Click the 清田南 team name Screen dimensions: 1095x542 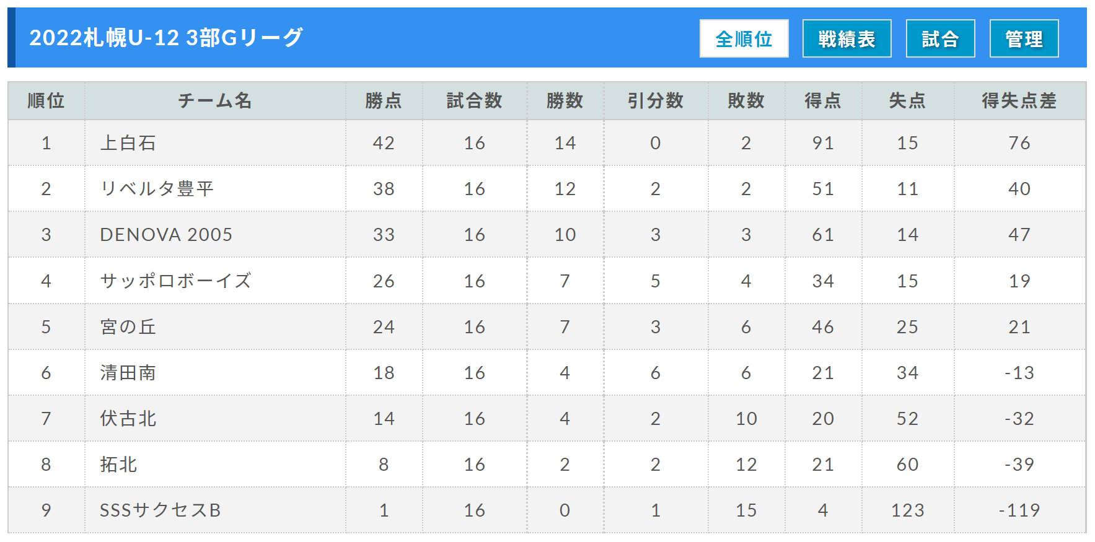click(128, 372)
